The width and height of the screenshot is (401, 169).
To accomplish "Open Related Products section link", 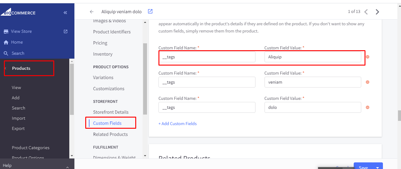I will coord(110,134).
